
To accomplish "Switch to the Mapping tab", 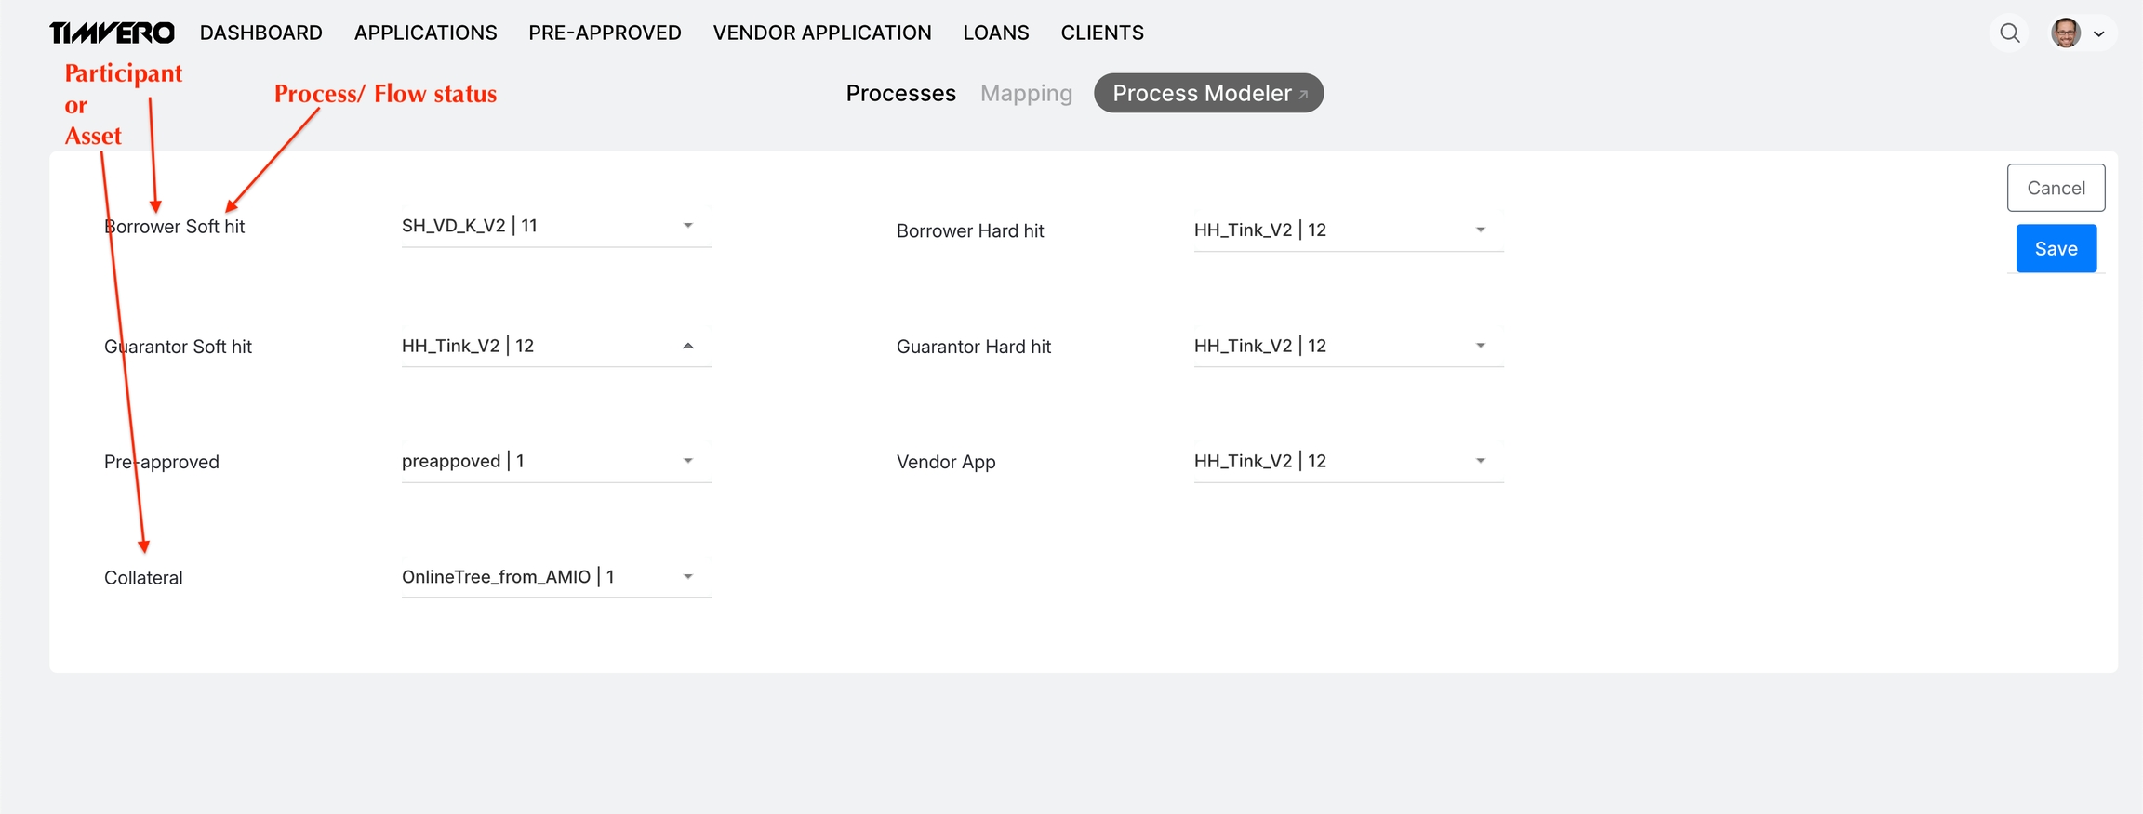I will pos(1026,94).
